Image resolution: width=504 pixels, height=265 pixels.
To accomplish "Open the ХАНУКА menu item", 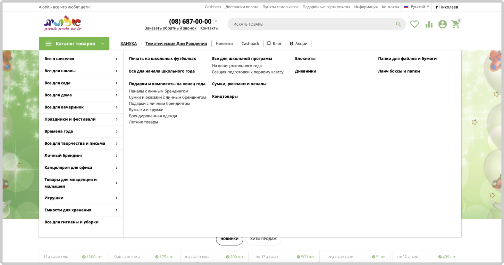I will 129,44.
